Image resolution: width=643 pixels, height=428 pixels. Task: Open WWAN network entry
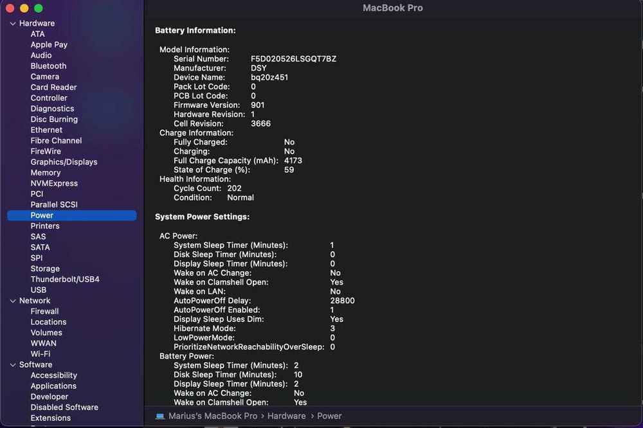tap(44, 343)
